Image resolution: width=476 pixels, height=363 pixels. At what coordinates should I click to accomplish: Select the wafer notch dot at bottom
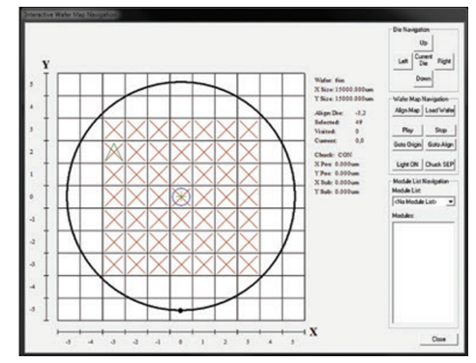[180, 311]
